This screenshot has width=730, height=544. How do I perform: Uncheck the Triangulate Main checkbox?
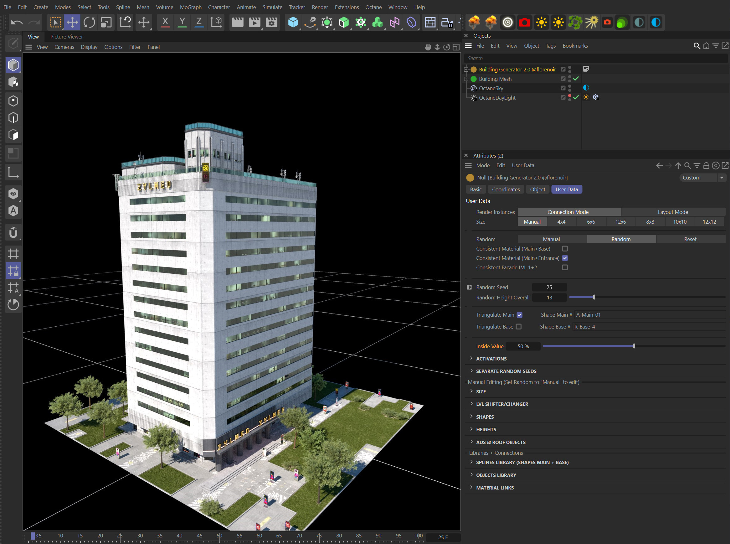click(519, 315)
